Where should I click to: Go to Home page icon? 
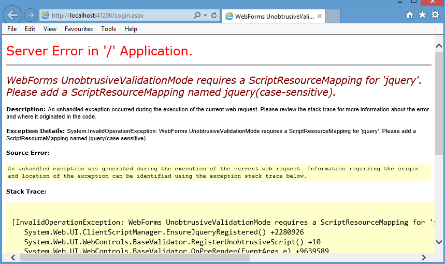pos(410,14)
